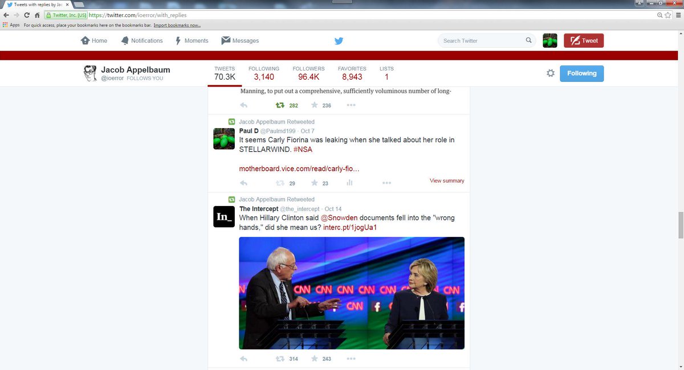684x370 pixels.
Task: Open a new browser tab
Action: [79, 5]
